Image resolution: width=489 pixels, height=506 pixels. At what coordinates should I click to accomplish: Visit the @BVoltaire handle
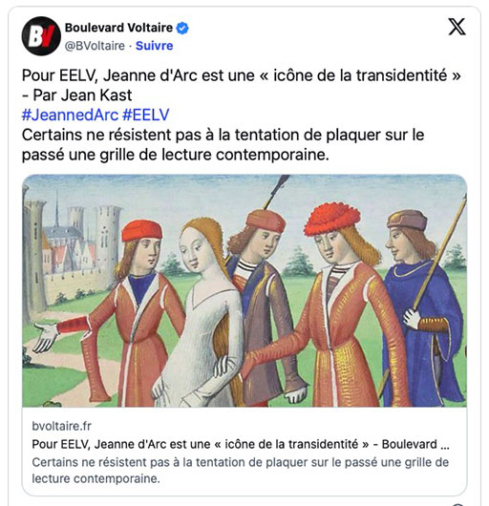[95, 46]
